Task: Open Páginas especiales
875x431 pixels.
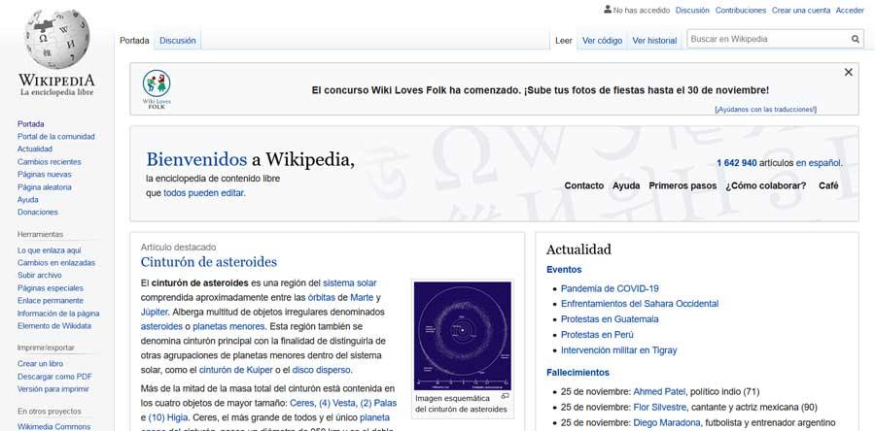Action: pos(51,288)
